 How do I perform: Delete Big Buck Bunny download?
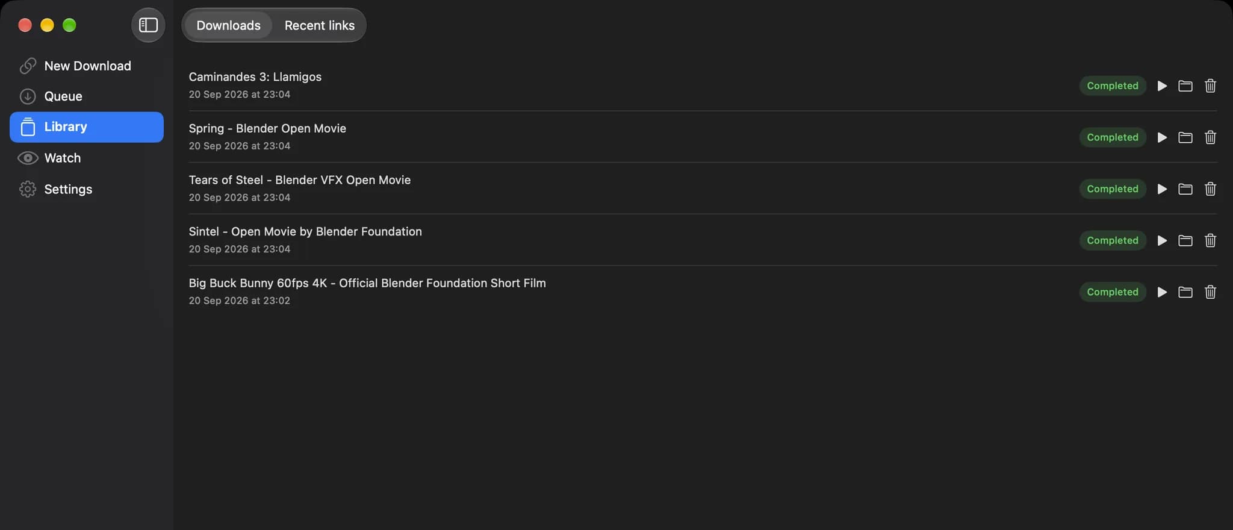click(x=1210, y=292)
